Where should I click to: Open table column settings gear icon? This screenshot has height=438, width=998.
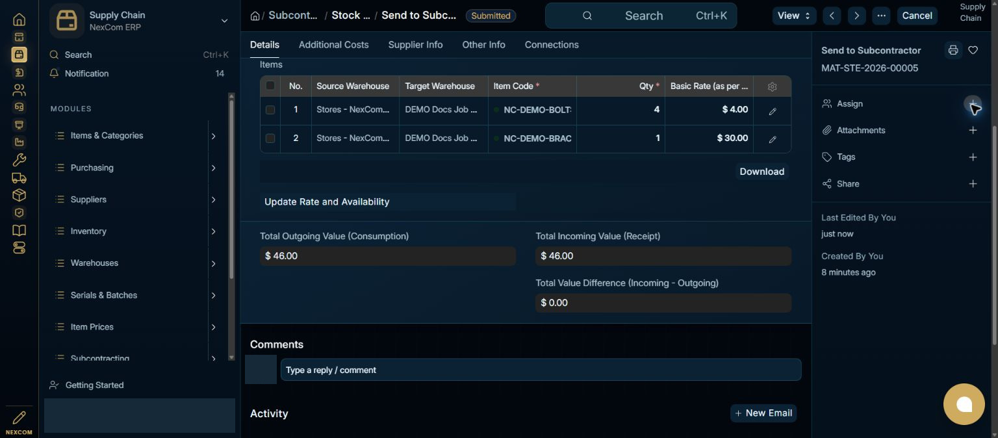click(x=773, y=86)
